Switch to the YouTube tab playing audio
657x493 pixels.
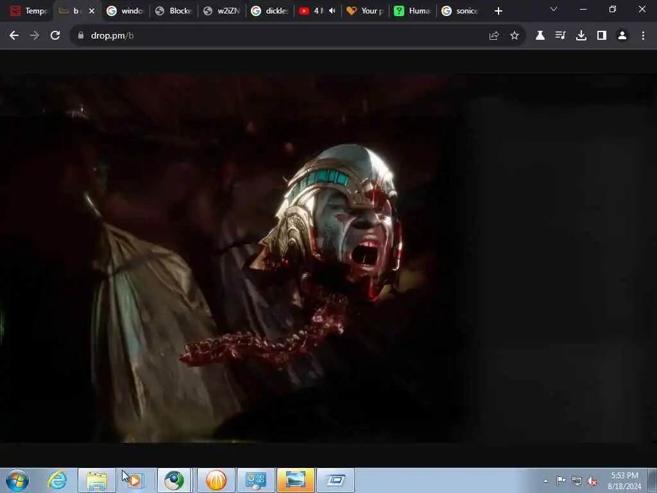tap(312, 11)
